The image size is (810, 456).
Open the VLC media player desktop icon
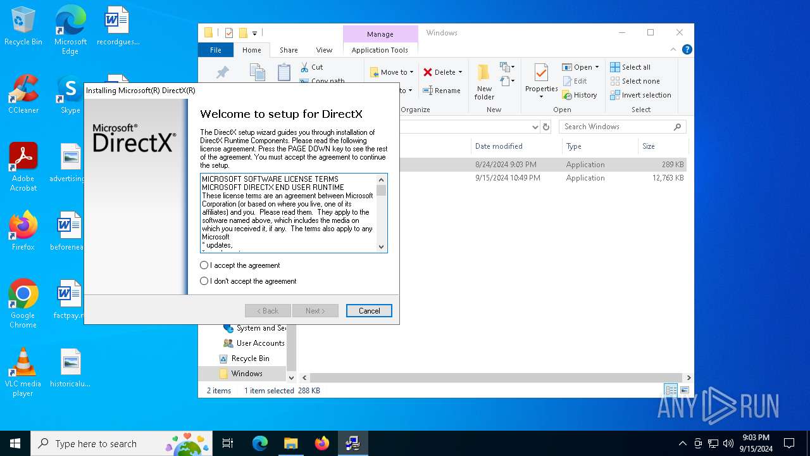(x=23, y=372)
